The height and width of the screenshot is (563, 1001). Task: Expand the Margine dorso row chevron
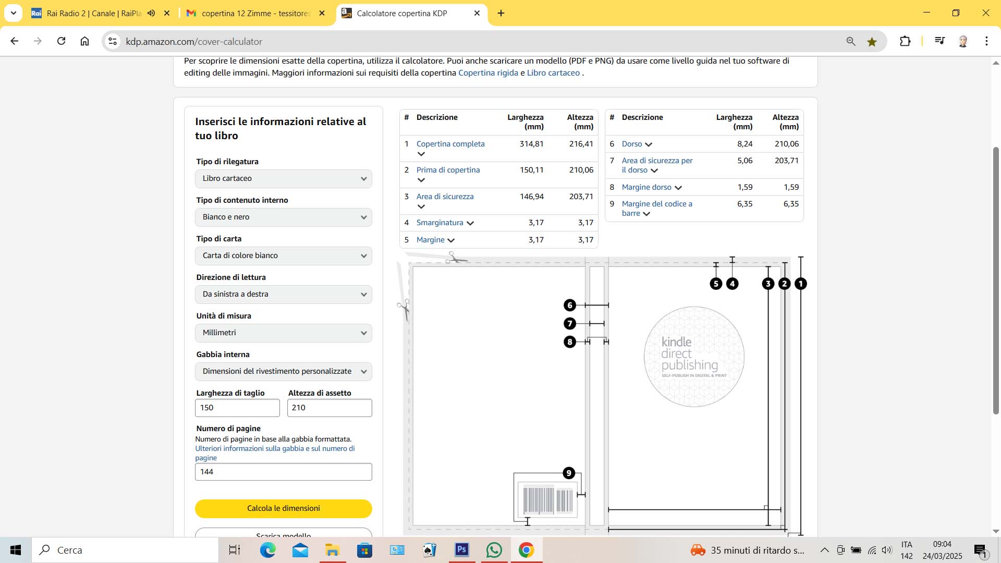678,188
